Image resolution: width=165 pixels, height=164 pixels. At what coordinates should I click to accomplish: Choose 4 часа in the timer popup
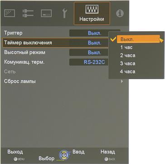click(127, 71)
